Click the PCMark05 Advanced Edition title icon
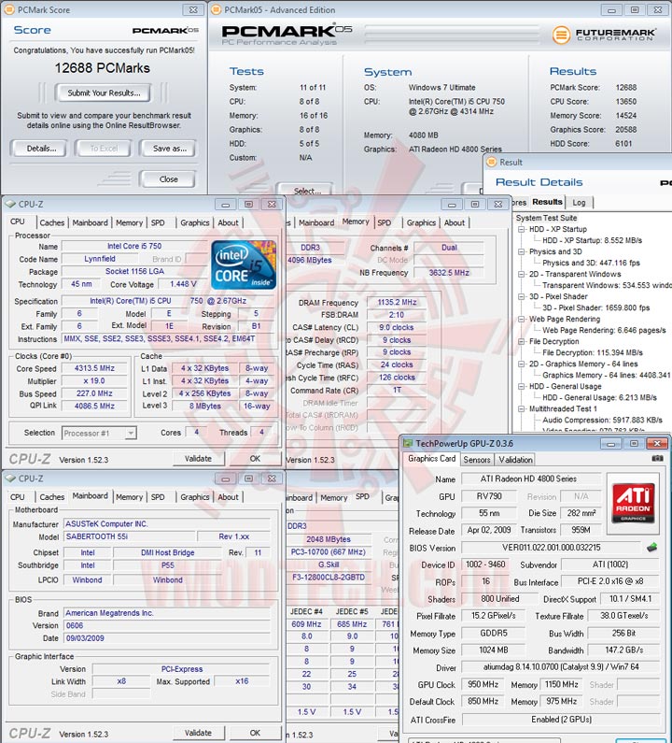 216,9
